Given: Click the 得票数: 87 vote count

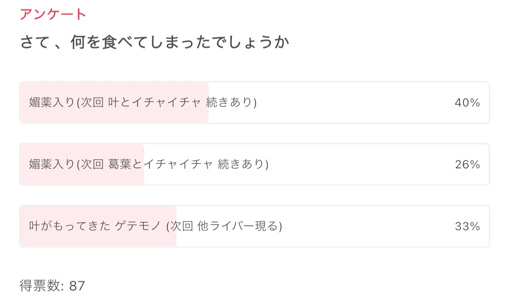Looking at the screenshot, I should point(52,286).
